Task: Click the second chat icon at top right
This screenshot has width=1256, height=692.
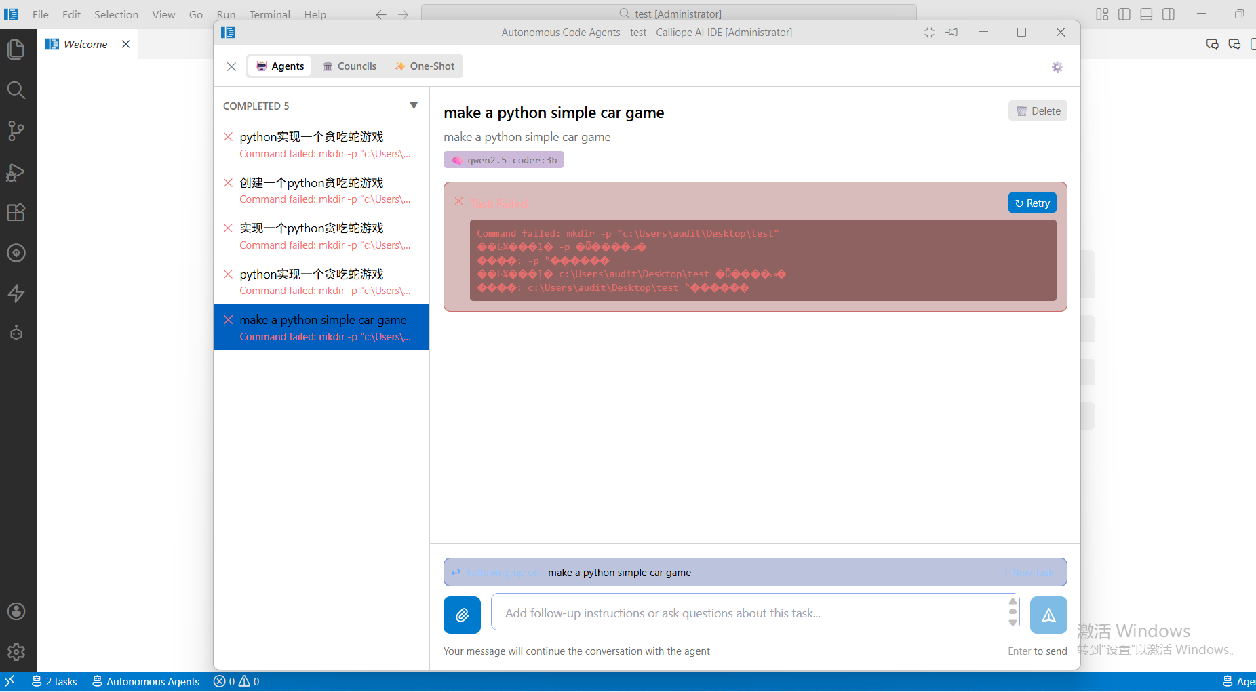Action: click(1234, 45)
